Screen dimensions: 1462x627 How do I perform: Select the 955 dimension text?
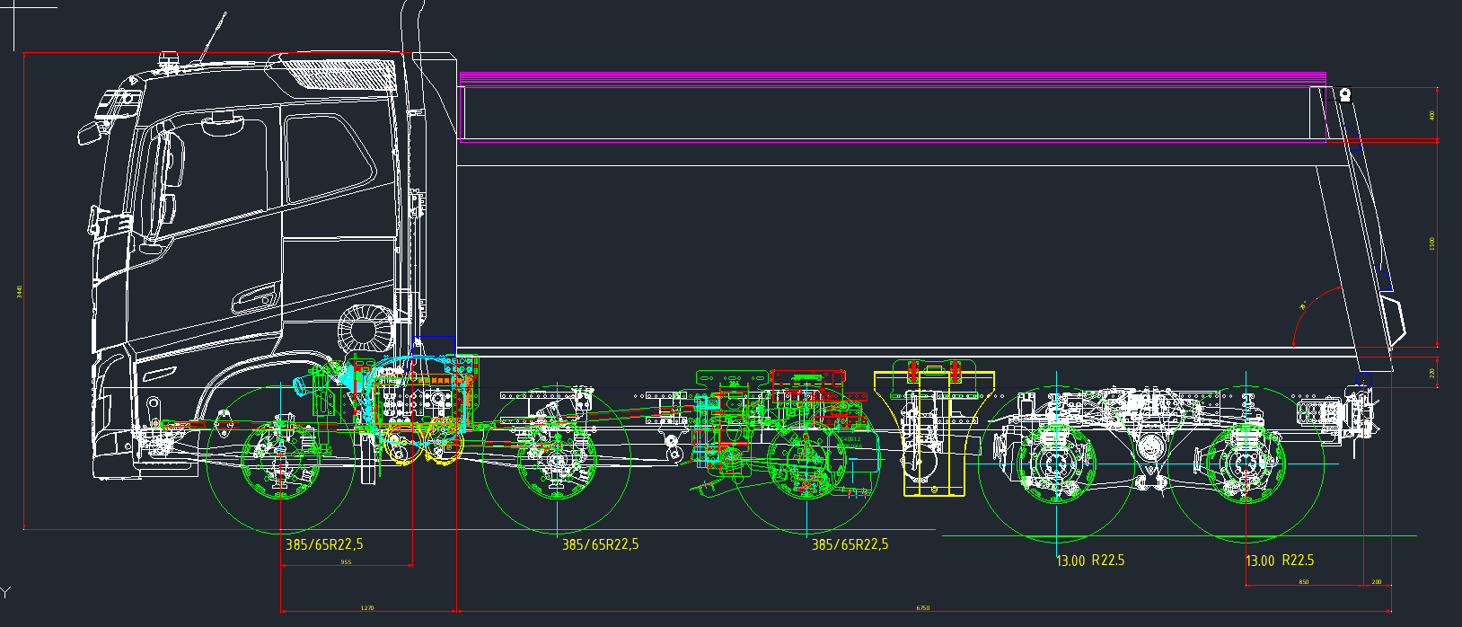tap(346, 562)
